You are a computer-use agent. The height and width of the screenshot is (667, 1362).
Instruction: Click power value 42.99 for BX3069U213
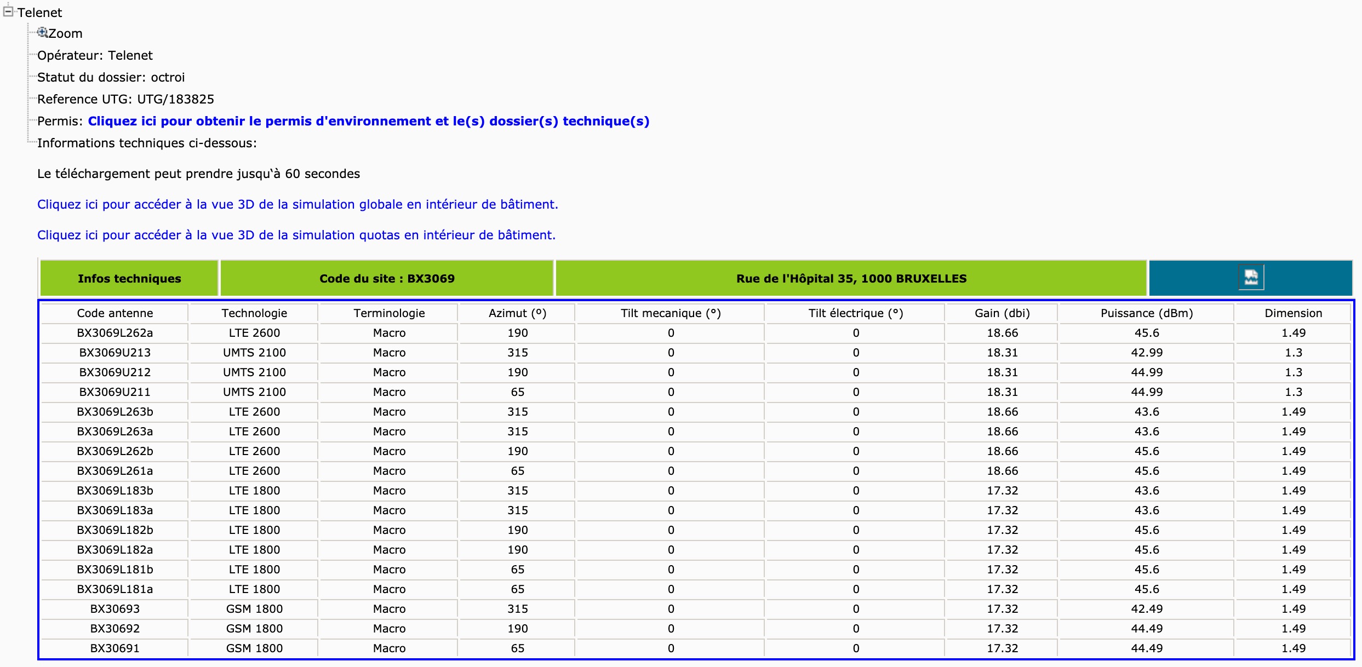click(1147, 353)
